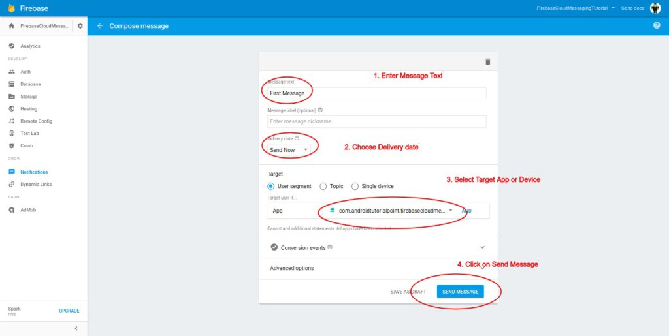This screenshot has width=669, height=336.
Task: Expand the Conversion events section
Action: [x=483, y=247]
